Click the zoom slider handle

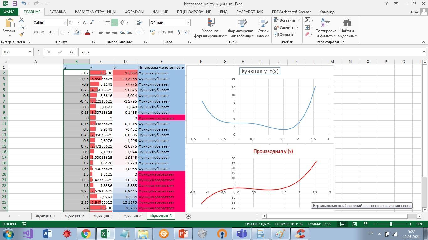point(391,224)
